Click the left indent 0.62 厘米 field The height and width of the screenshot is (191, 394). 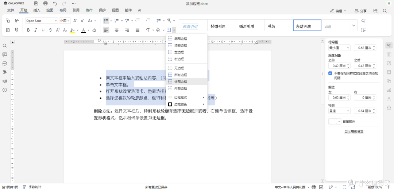click(339, 98)
